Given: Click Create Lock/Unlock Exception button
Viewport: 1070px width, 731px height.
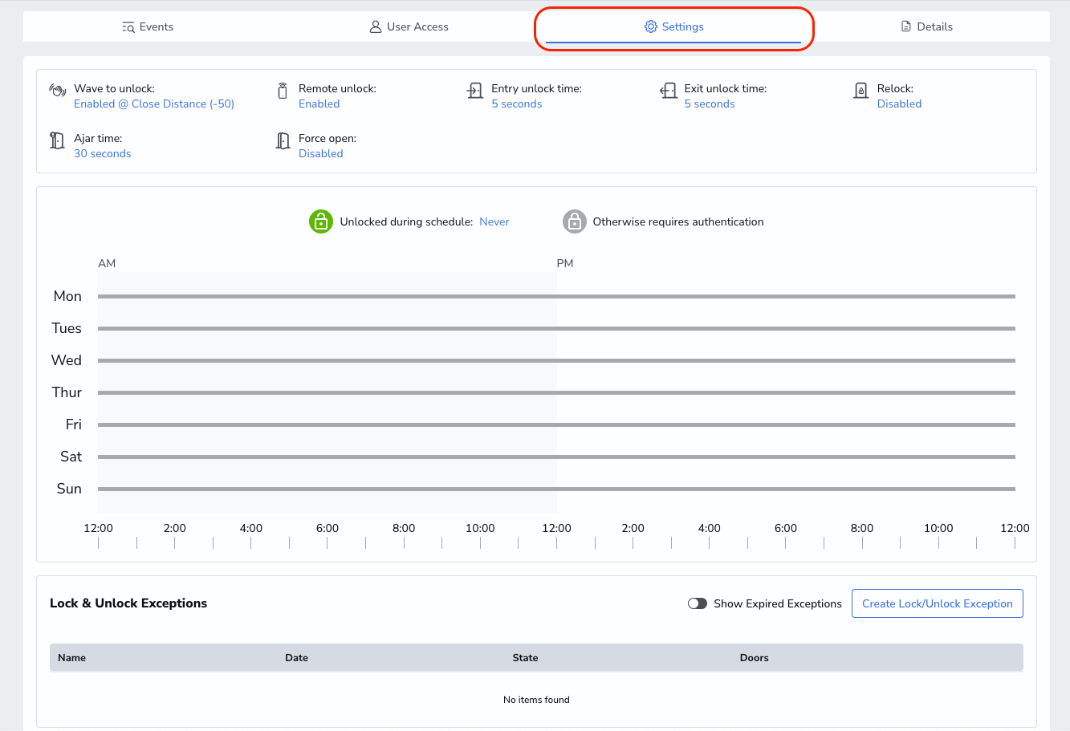Looking at the screenshot, I should pos(938,603).
